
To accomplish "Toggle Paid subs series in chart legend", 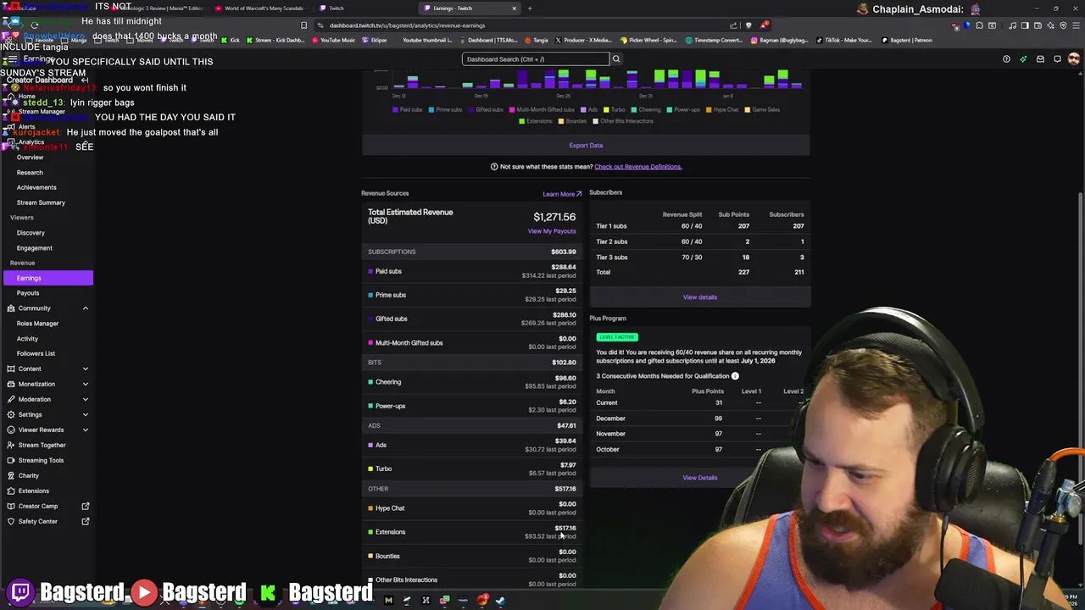I will pyautogui.click(x=406, y=109).
